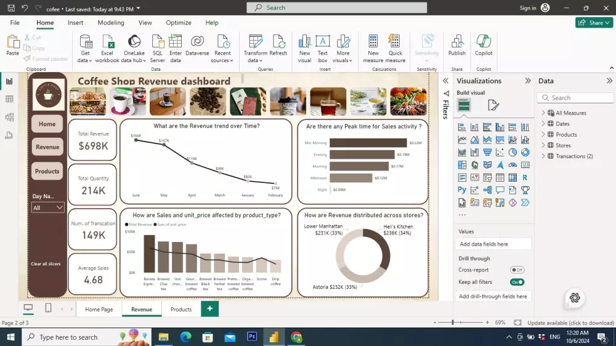Switch to desktop layout icon

pyautogui.click(x=28, y=308)
